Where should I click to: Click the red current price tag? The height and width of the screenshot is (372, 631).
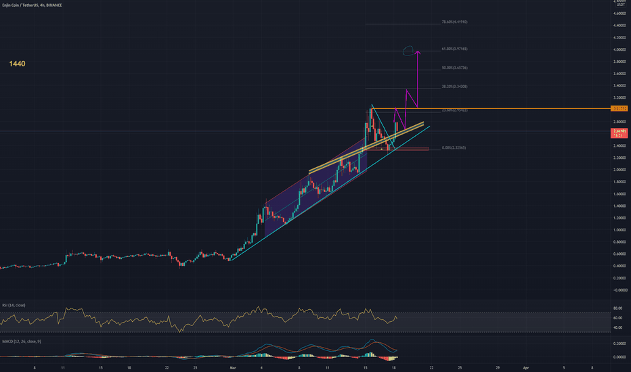click(x=619, y=133)
